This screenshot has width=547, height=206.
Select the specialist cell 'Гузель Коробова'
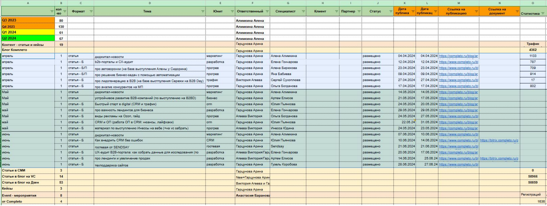coord(288,165)
